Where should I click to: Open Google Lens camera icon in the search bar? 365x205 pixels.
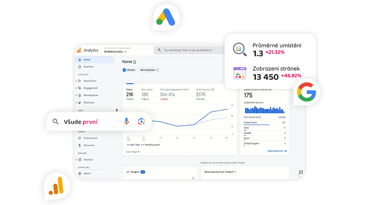[x=142, y=121]
